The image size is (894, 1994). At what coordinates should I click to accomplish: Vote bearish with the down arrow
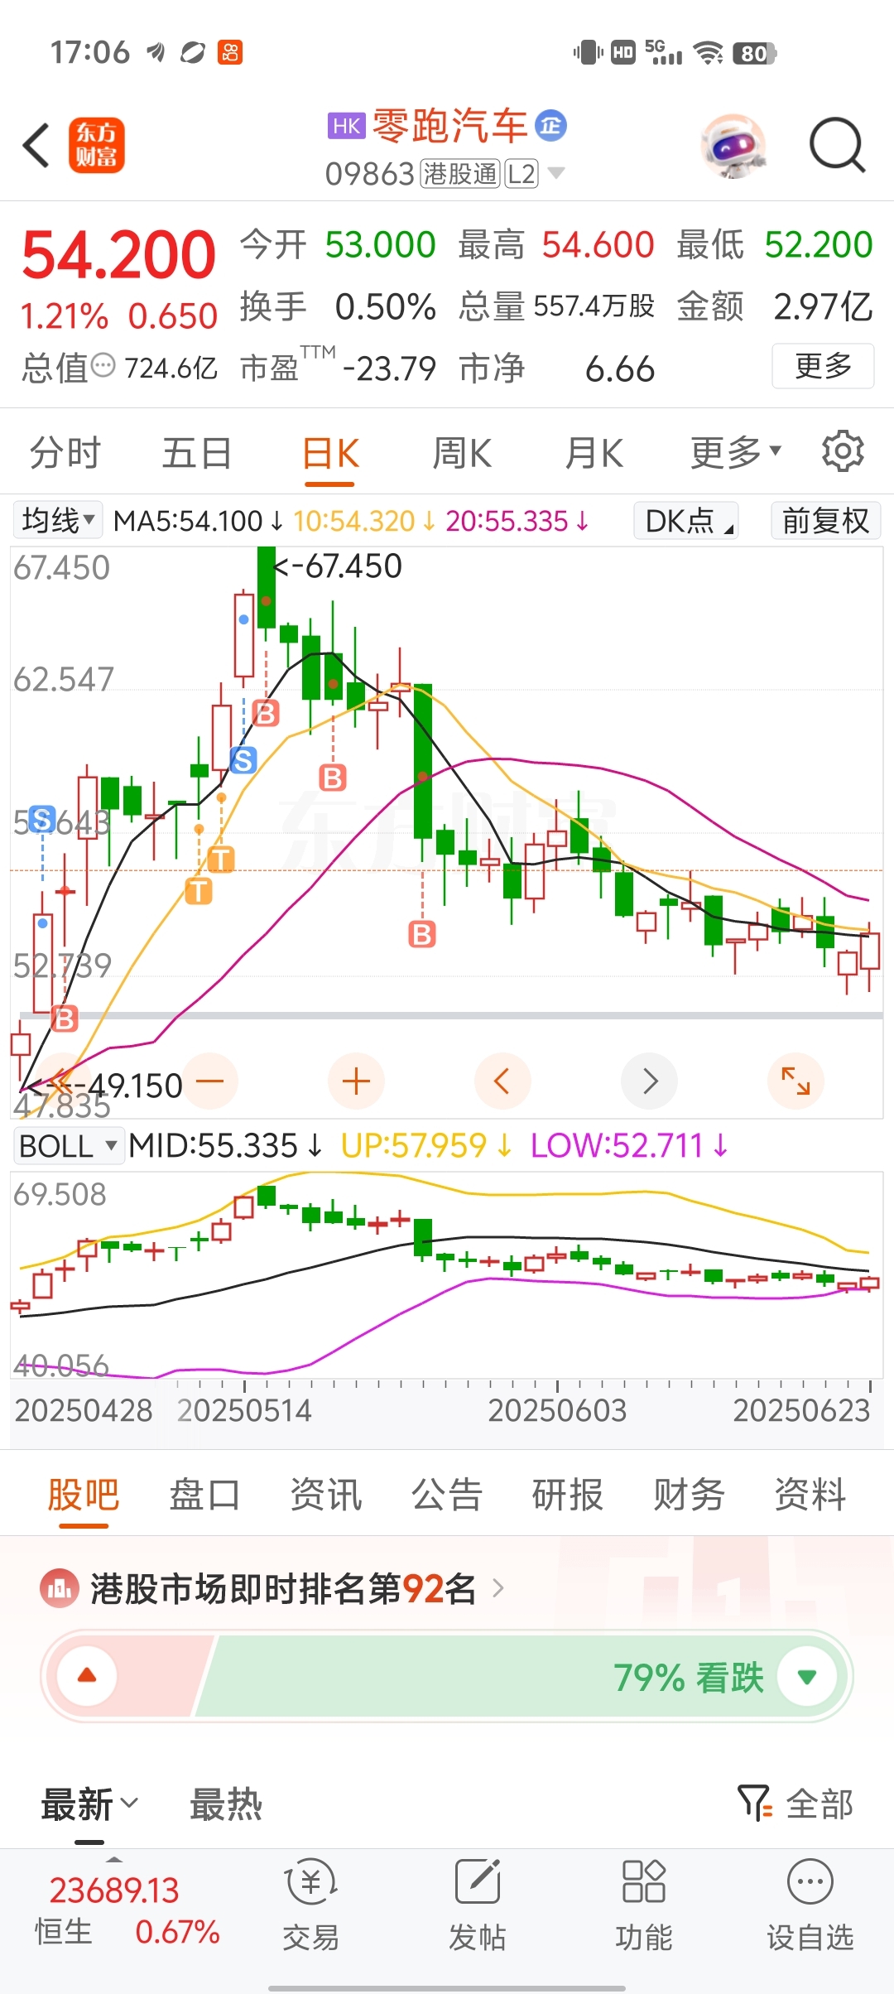(807, 1676)
